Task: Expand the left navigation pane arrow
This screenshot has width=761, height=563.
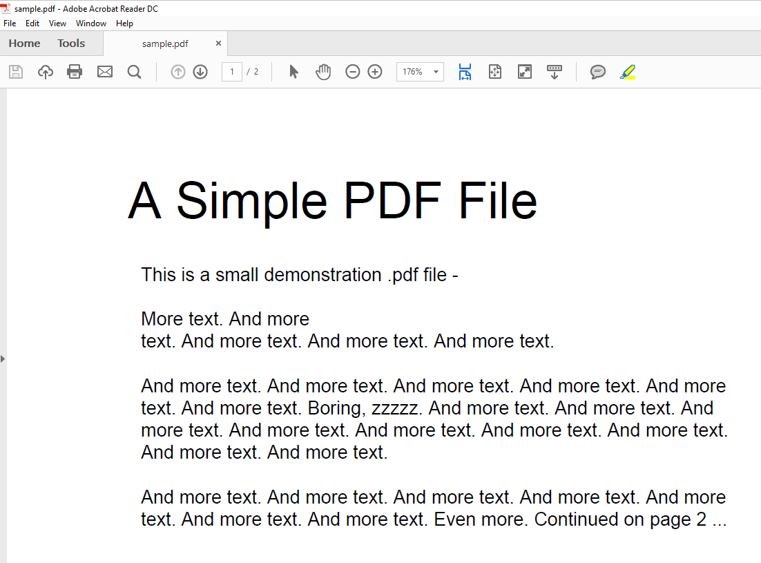Action: [x=3, y=359]
